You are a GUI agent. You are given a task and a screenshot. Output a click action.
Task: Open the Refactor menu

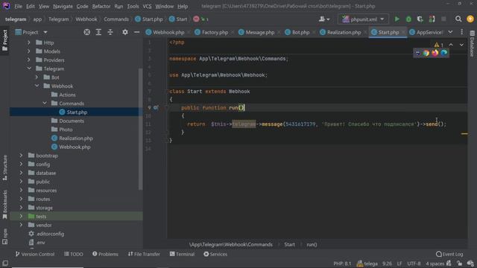coord(101,6)
